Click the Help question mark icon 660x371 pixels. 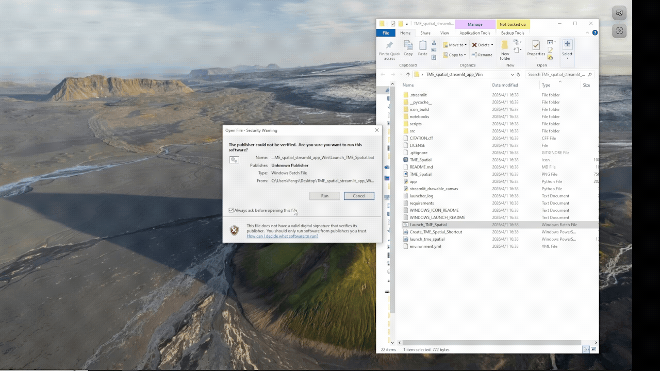point(595,32)
